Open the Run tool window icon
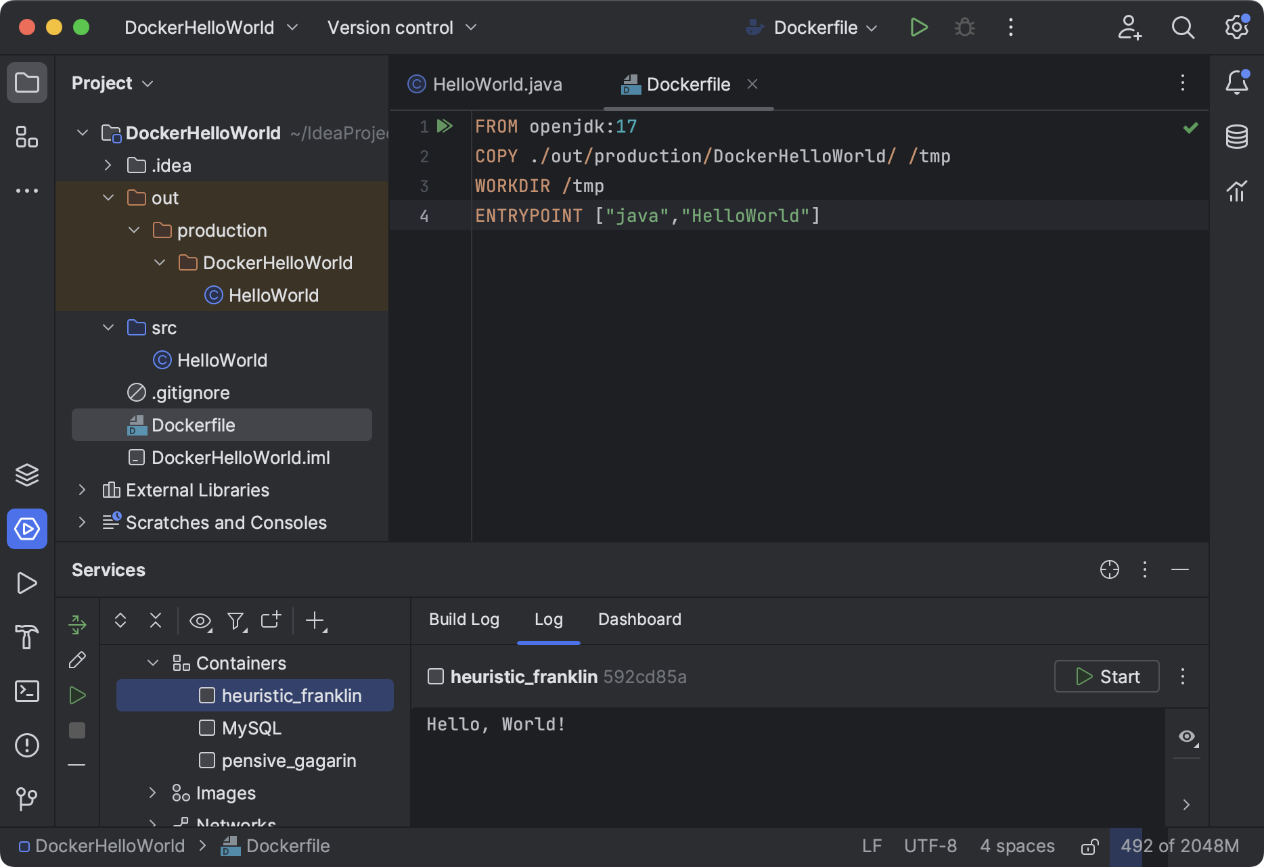1264x867 pixels. click(27, 583)
